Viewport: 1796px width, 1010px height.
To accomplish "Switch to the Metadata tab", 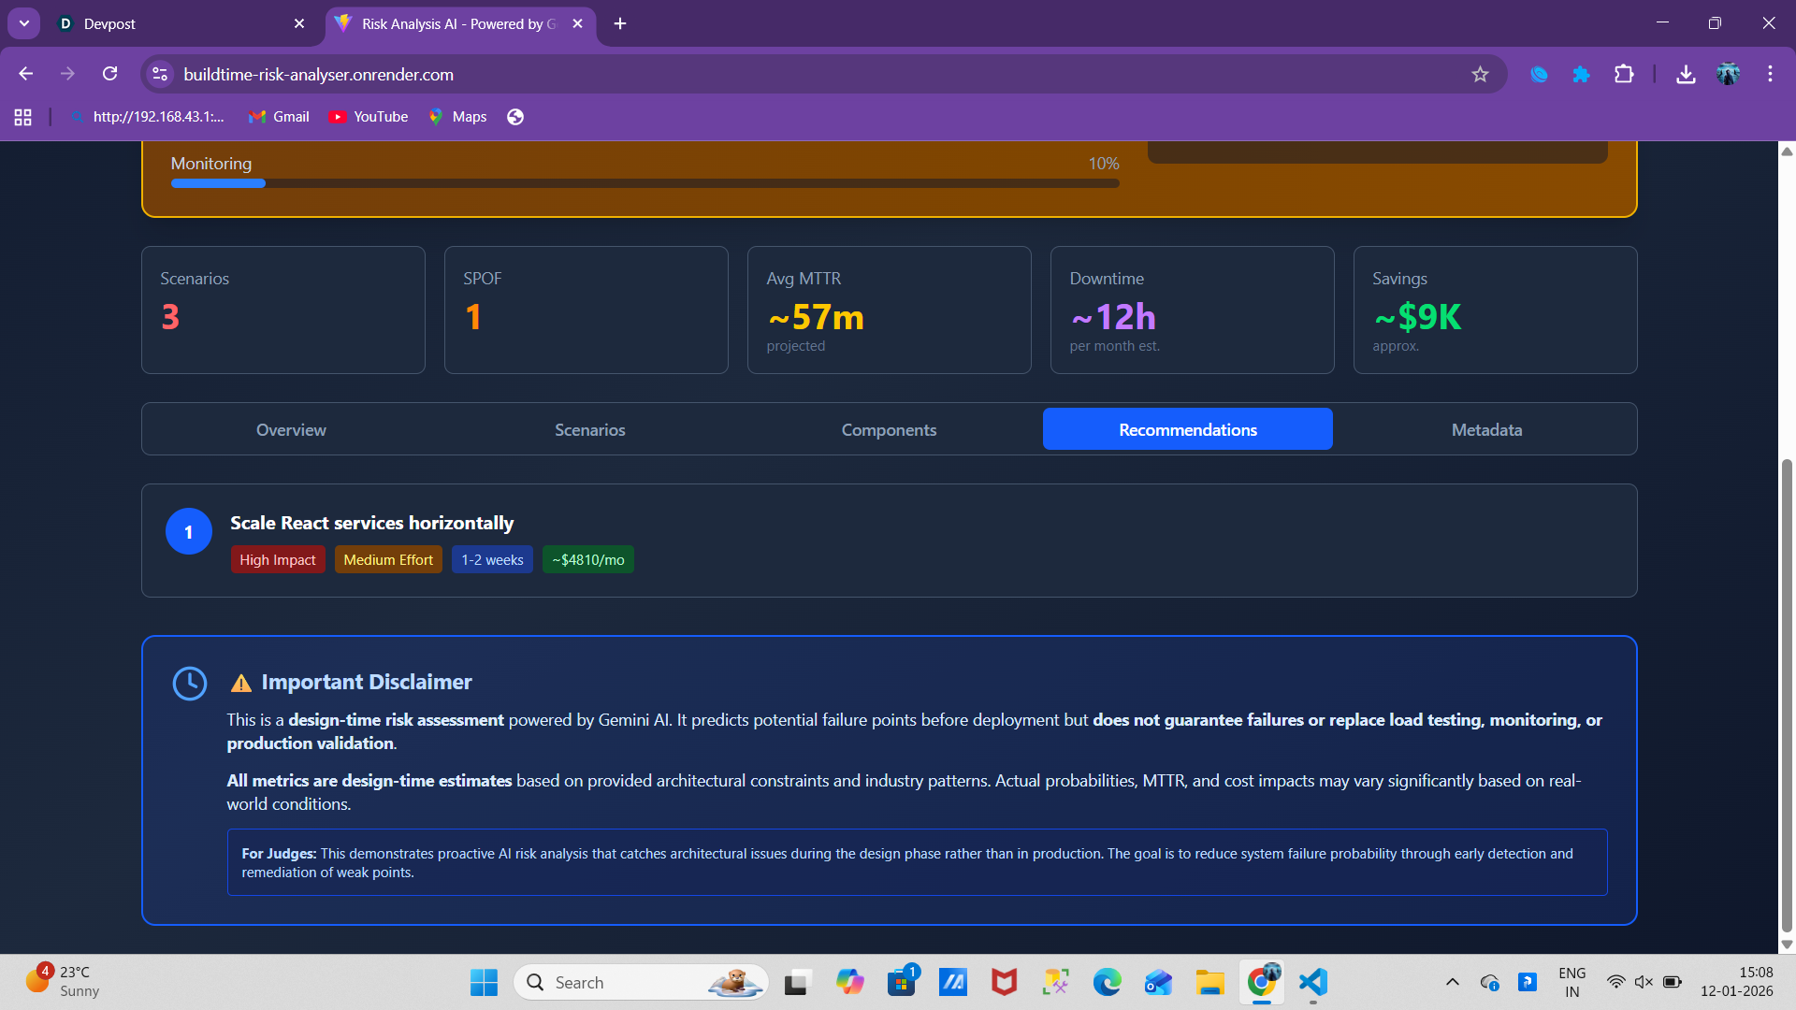I will click(1486, 429).
